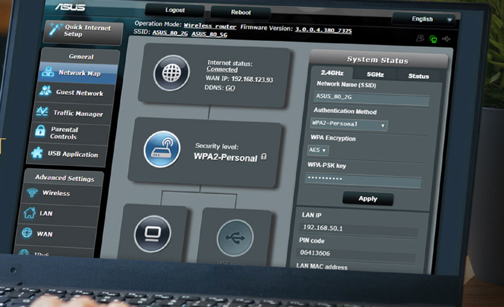Image resolution: width=504 pixels, height=307 pixels.
Task: Click the DDNS GO link
Action: point(230,88)
